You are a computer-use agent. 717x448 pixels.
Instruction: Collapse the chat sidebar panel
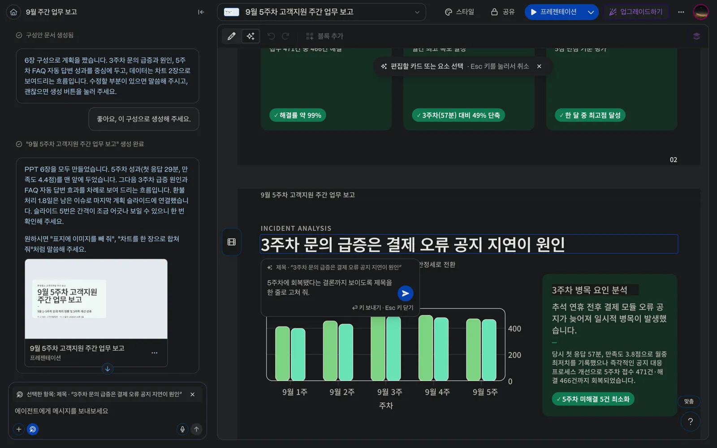[201, 12]
